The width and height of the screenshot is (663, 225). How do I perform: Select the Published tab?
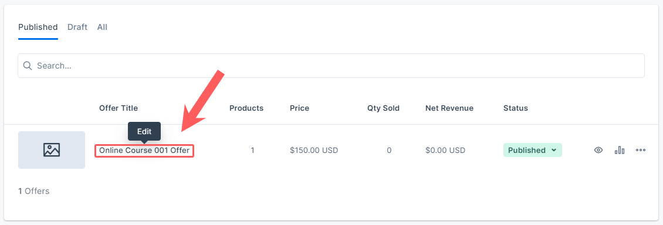(x=38, y=27)
